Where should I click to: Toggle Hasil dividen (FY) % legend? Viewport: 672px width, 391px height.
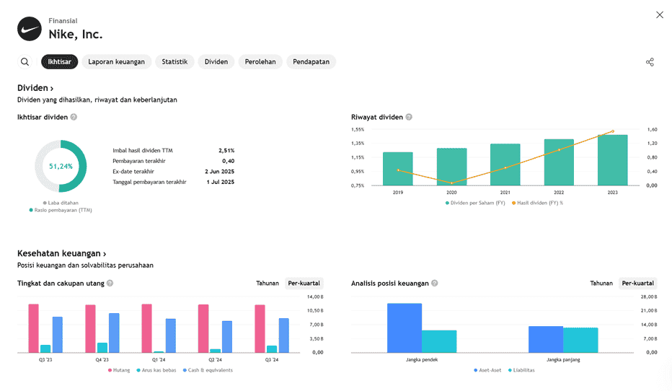537,203
